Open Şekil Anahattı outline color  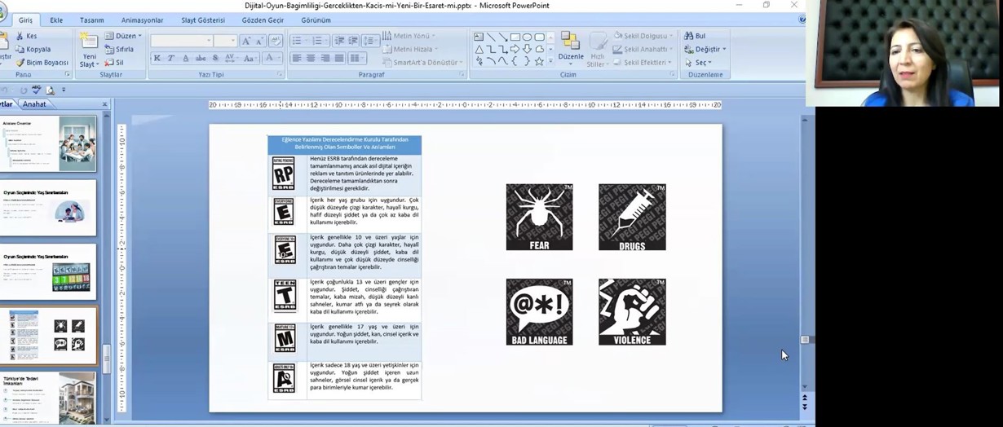coord(643,49)
